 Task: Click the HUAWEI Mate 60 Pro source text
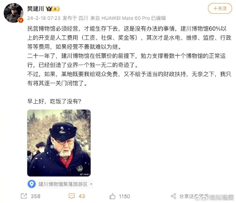[126, 18]
